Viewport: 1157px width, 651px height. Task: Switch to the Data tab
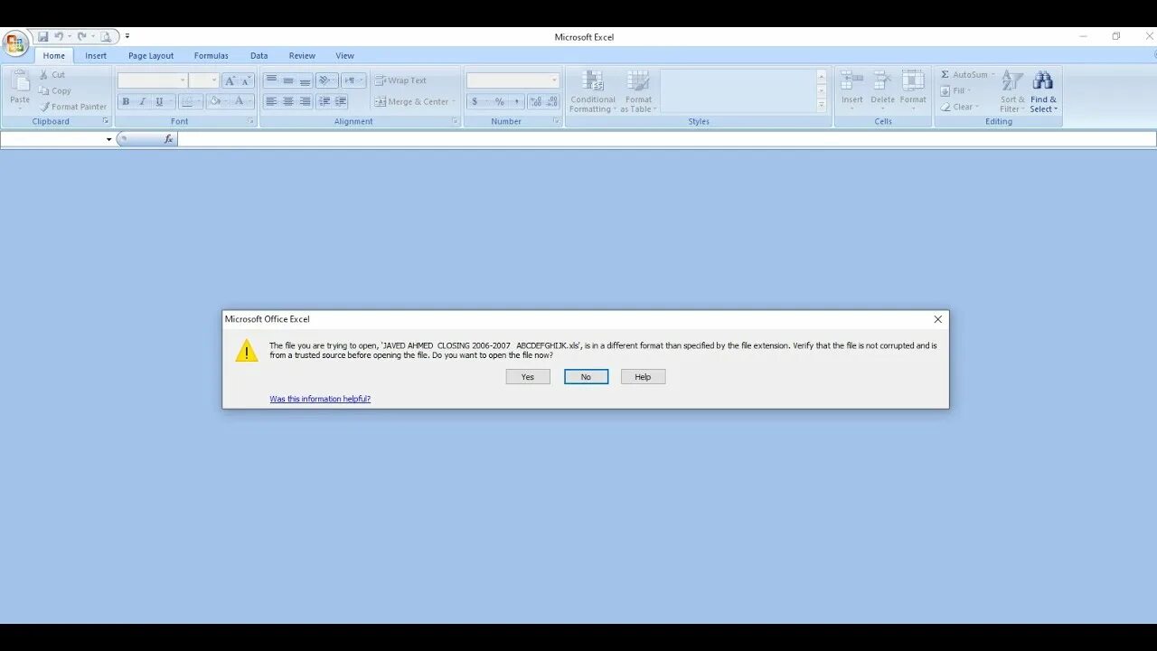point(259,55)
